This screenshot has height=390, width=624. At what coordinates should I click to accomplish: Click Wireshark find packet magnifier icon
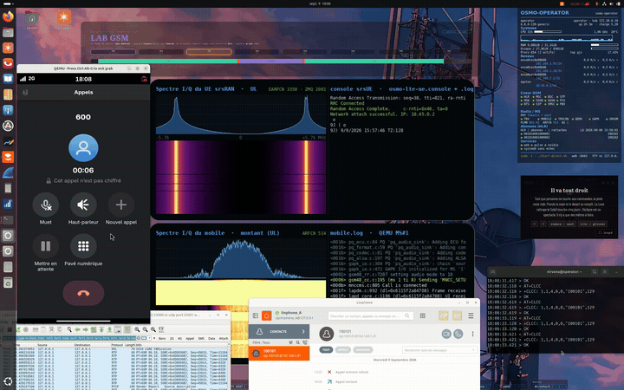pos(69,329)
